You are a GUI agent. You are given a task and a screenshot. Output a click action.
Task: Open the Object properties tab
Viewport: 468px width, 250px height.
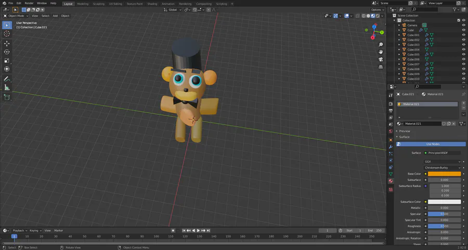point(391,140)
